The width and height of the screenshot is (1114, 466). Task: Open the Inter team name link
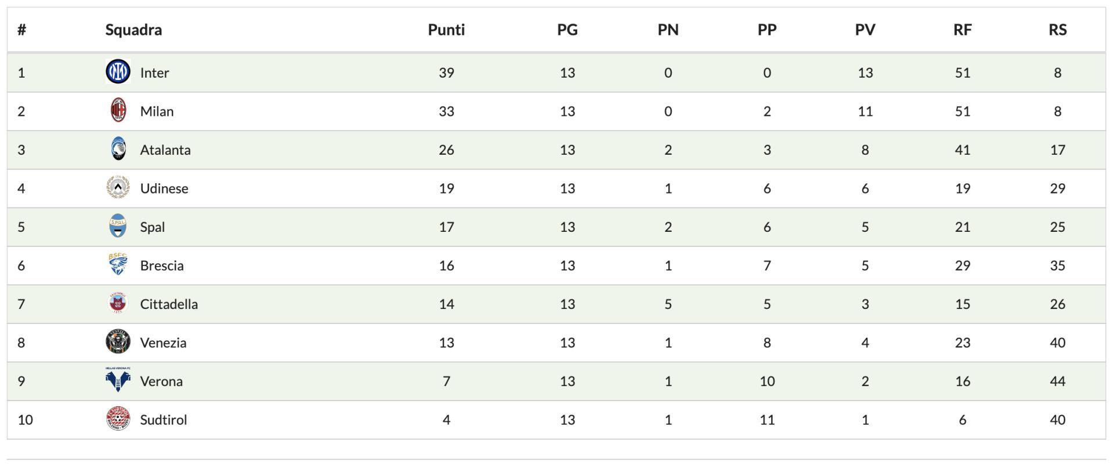(154, 72)
